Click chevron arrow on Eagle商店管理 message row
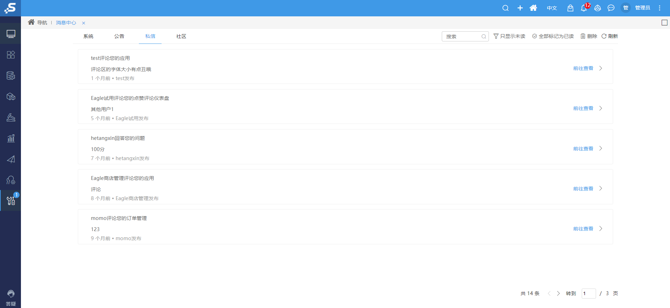The width and height of the screenshot is (670, 308). 601,188
